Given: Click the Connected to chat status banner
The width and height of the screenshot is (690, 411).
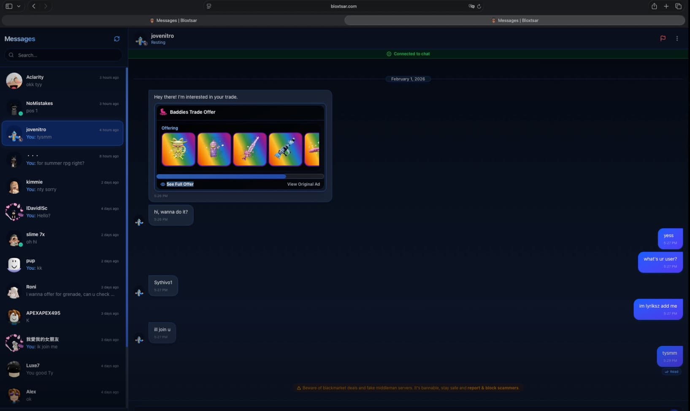Looking at the screenshot, I should [409, 54].
